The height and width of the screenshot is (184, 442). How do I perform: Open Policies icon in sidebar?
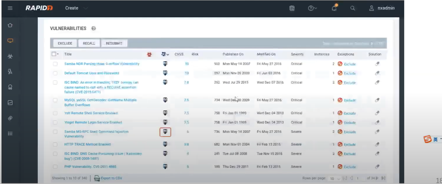[x=10, y=72]
